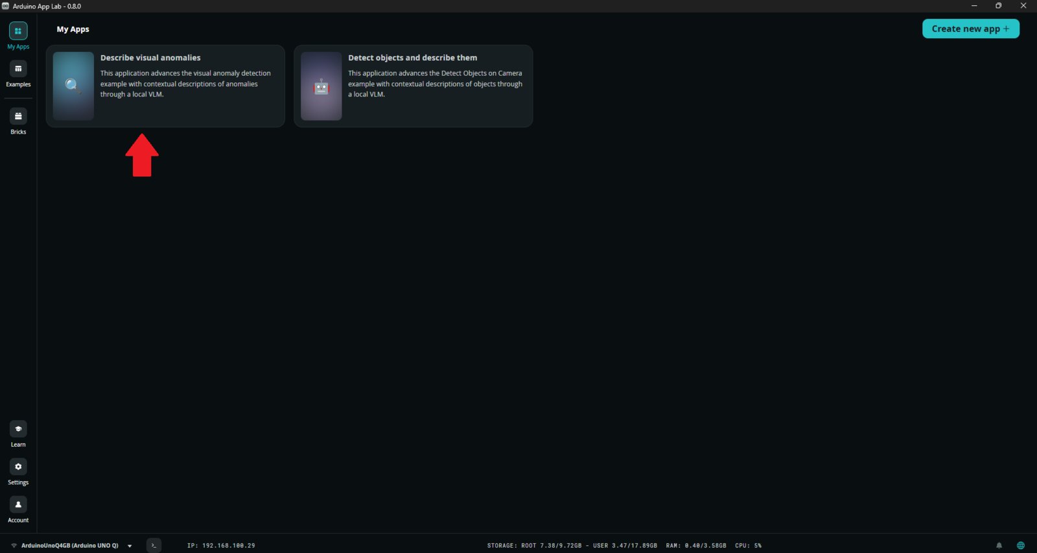Open the terminal console icon in status bar
Screen dimensions: 1037x553
tap(154, 545)
